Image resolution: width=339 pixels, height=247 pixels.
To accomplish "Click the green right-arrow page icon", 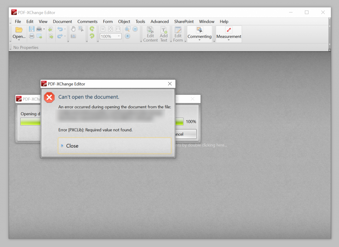I will click(x=51, y=36).
